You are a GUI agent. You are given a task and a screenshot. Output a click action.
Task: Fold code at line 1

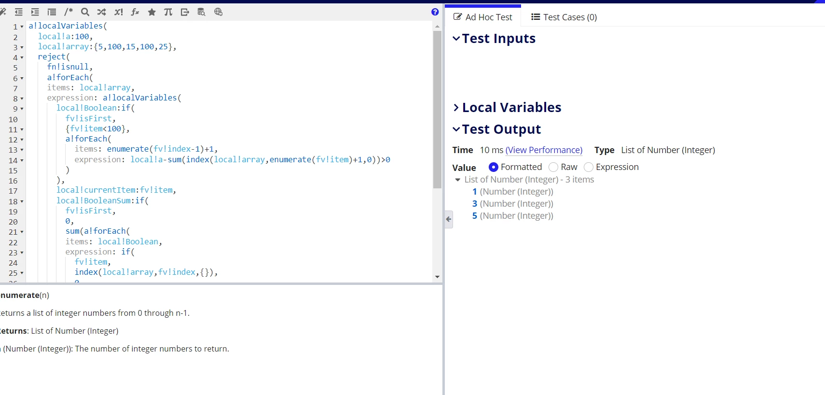pyautogui.click(x=22, y=27)
